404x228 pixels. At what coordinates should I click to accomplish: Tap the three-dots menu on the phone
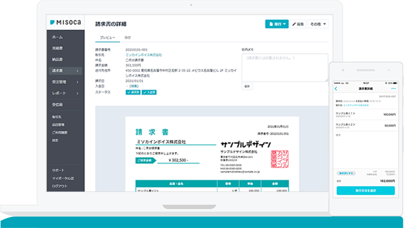click(x=393, y=89)
